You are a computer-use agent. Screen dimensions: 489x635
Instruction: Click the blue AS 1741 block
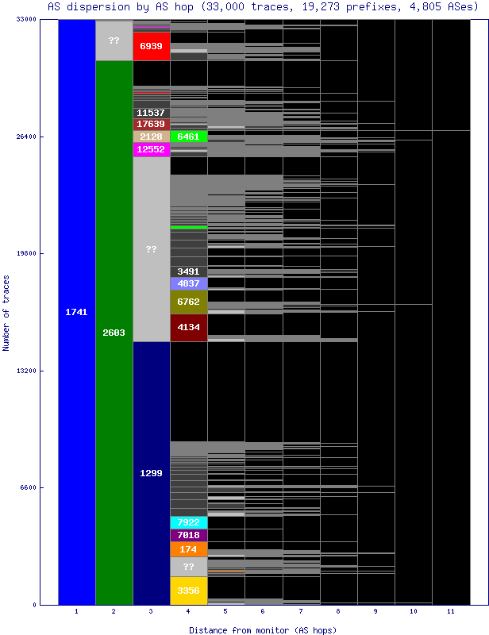click(76, 312)
